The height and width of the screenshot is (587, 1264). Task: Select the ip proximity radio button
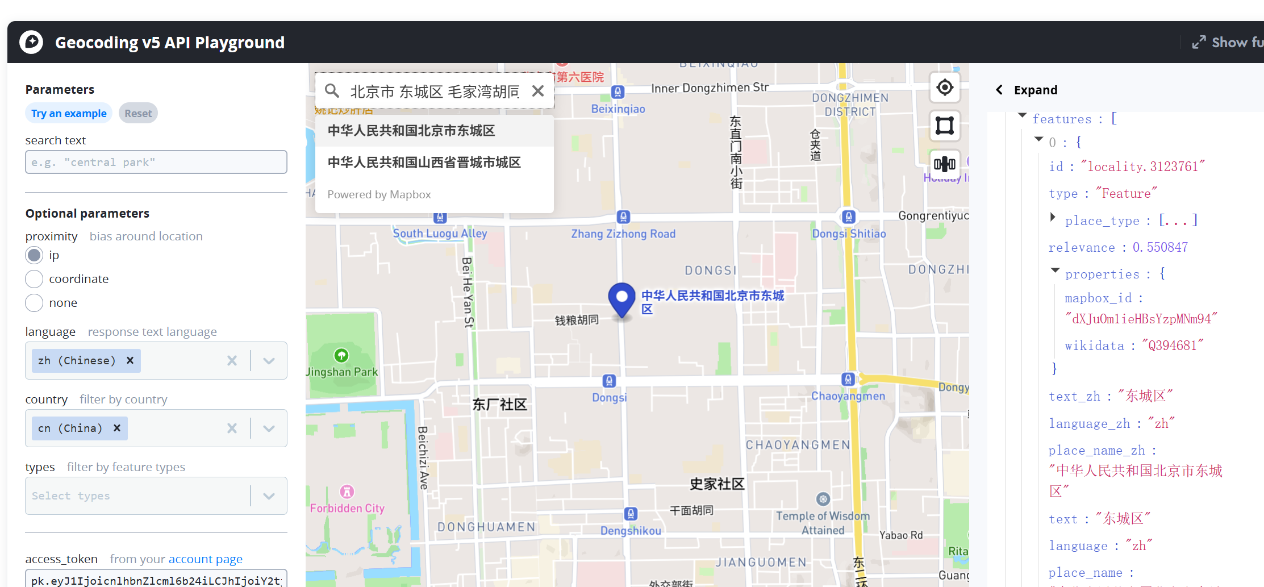point(34,255)
